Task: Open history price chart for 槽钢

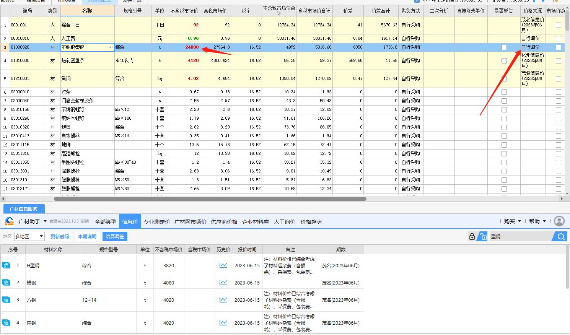Action: point(223,283)
